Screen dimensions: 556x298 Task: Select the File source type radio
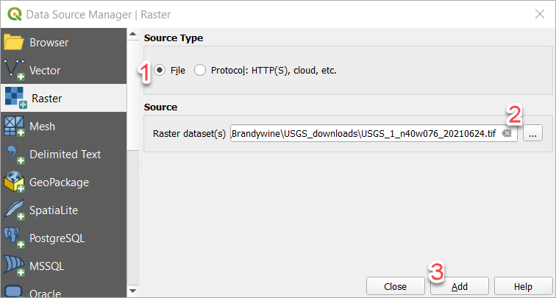[160, 71]
